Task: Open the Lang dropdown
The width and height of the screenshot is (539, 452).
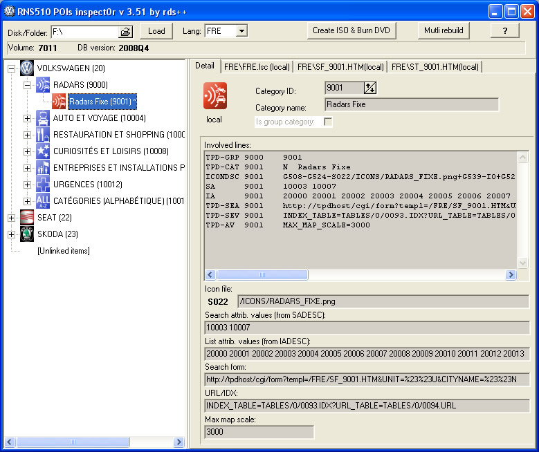Action: (241, 31)
